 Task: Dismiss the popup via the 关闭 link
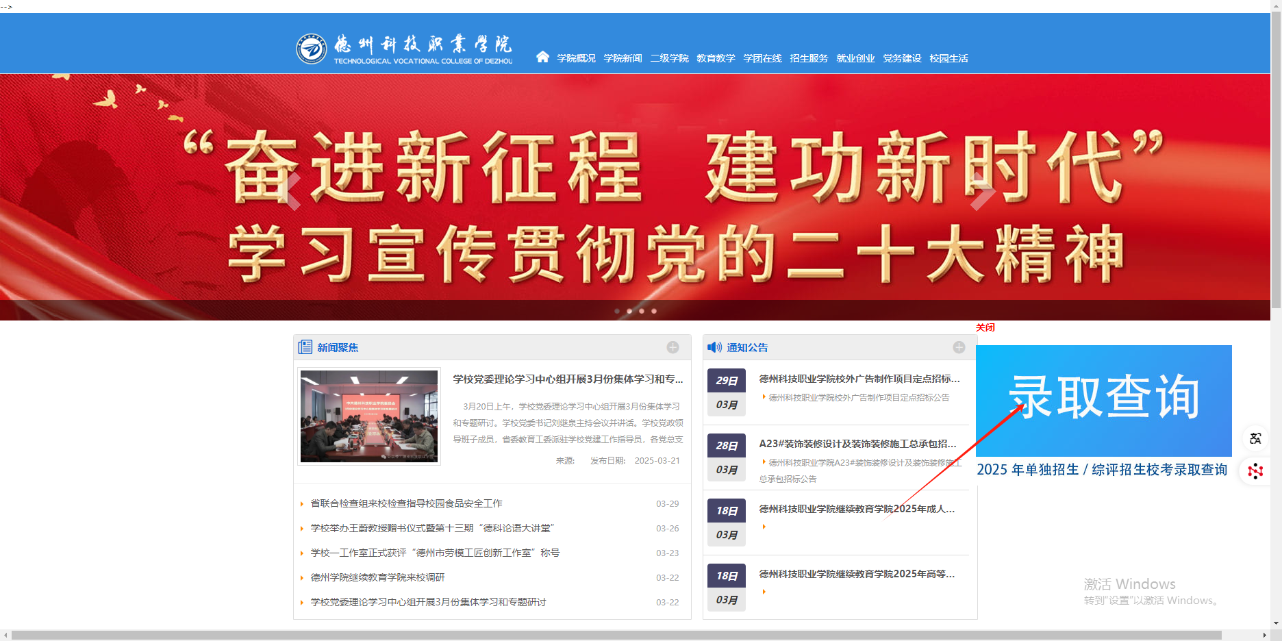tap(985, 327)
